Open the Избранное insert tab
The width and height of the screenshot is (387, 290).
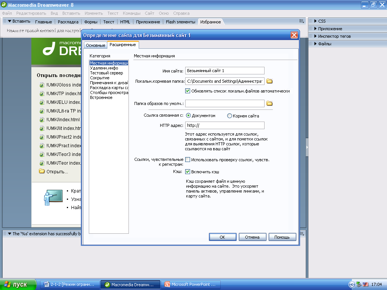pos(211,22)
